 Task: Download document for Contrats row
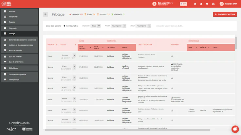pos(172,56)
